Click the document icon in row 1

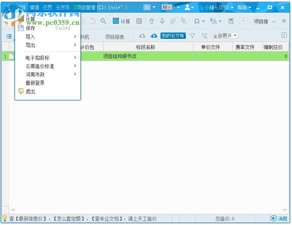[12, 56]
